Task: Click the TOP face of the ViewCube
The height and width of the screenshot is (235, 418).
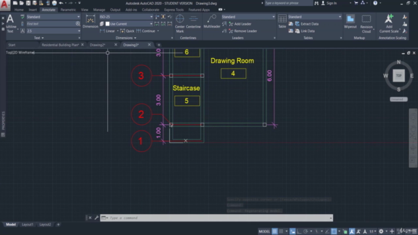Action: click(398, 76)
